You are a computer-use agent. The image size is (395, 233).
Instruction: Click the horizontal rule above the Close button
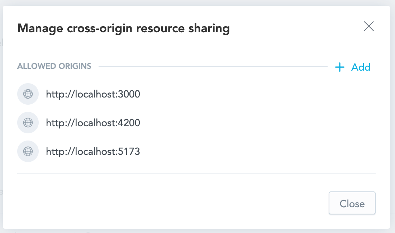coord(196,173)
